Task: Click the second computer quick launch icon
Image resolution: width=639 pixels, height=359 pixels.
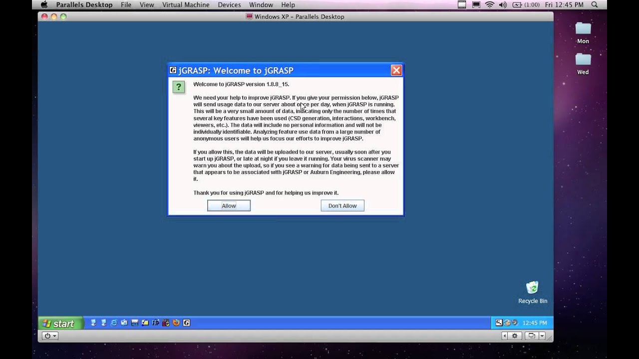Action: coord(103,323)
